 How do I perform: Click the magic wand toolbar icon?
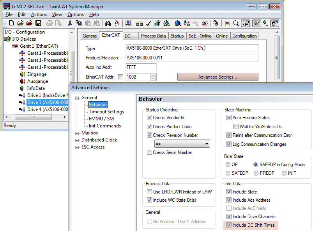[x=196, y=23]
